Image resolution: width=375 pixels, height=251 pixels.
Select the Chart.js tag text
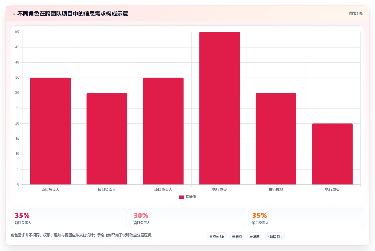click(x=219, y=236)
